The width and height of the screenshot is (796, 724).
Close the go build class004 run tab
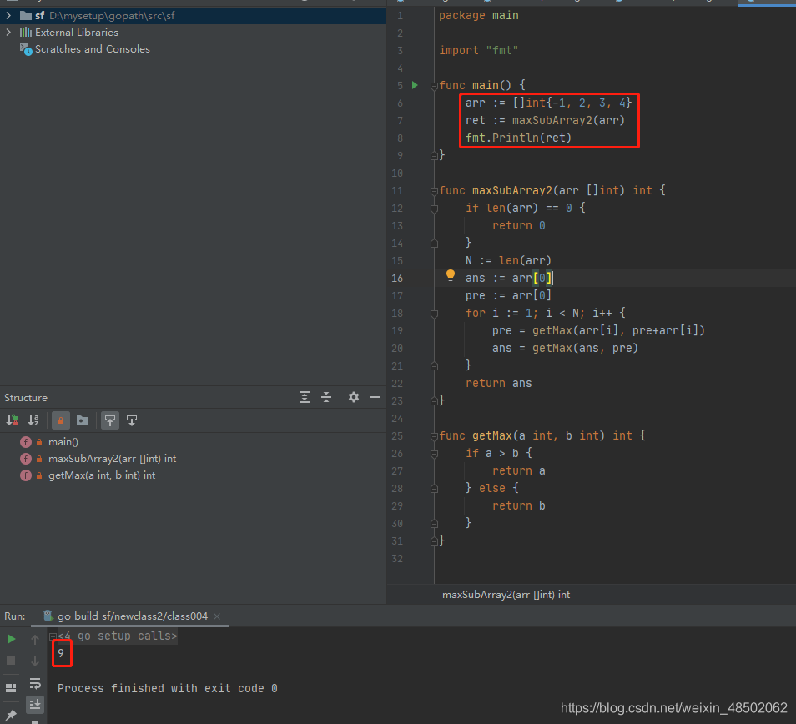coord(217,616)
